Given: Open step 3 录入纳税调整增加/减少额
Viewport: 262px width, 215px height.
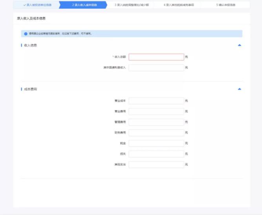Looking at the screenshot, I should [132, 5].
